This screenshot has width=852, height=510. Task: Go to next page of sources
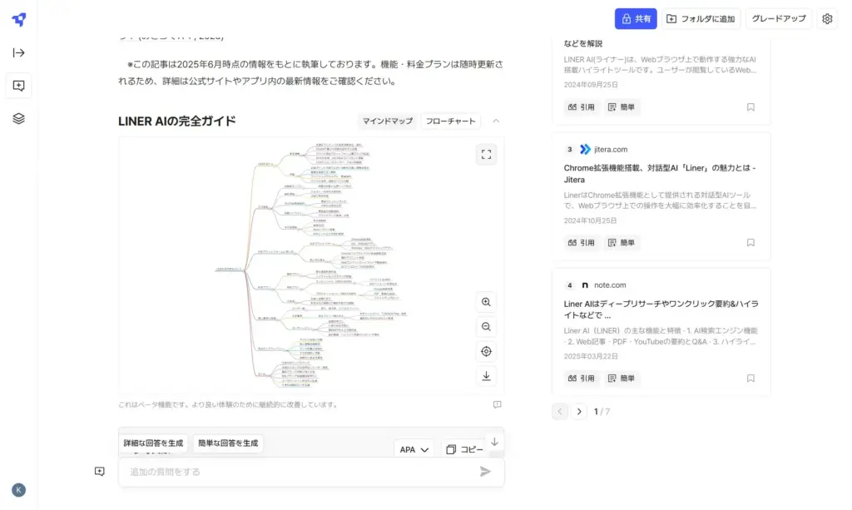[579, 412]
